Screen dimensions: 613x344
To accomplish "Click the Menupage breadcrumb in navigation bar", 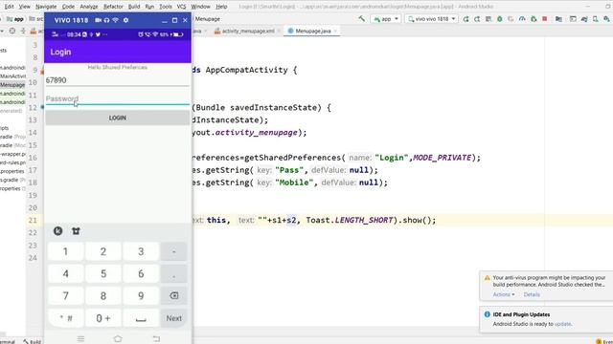I will click(207, 19).
